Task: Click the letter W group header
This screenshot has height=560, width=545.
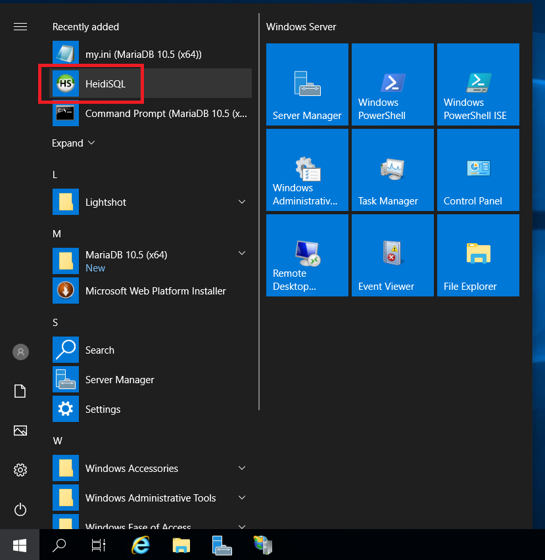Action: (x=57, y=441)
